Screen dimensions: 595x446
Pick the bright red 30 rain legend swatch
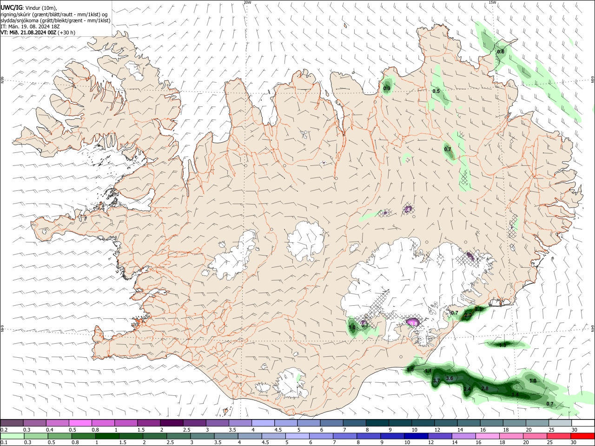582,436
